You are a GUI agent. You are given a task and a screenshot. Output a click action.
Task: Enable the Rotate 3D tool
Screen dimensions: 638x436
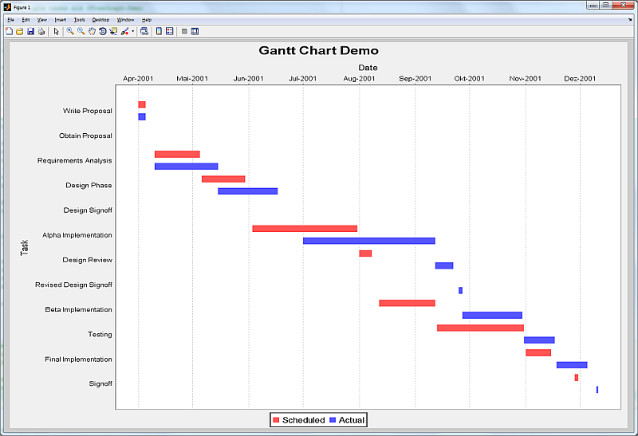103,31
